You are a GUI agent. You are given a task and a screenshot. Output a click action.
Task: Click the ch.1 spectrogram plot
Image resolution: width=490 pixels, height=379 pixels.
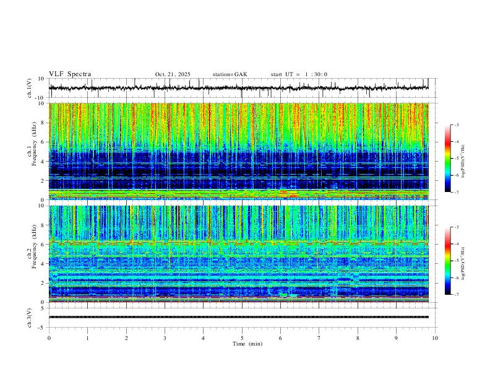pos(239,151)
